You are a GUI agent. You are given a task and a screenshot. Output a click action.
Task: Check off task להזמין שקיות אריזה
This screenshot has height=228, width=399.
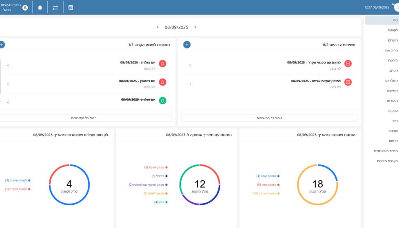click(x=348, y=82)
